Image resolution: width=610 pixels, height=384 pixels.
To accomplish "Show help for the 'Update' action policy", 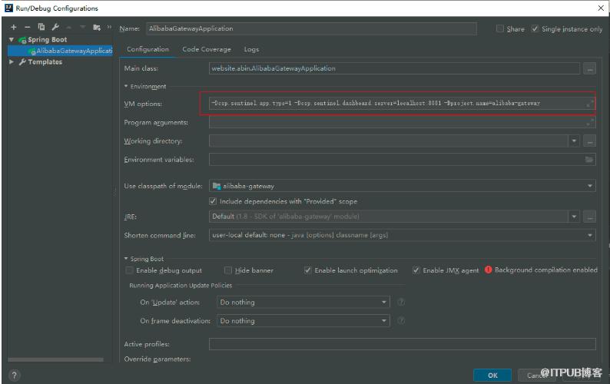I will (401, 302).
